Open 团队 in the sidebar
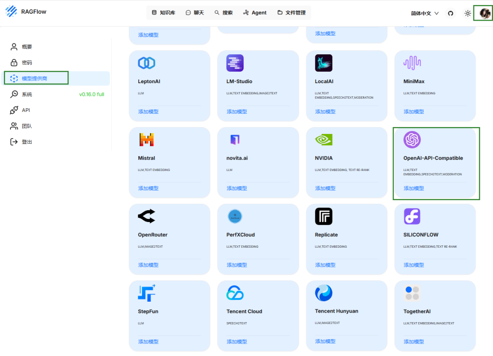The image size is (493, 356). (x=57, y=126)
